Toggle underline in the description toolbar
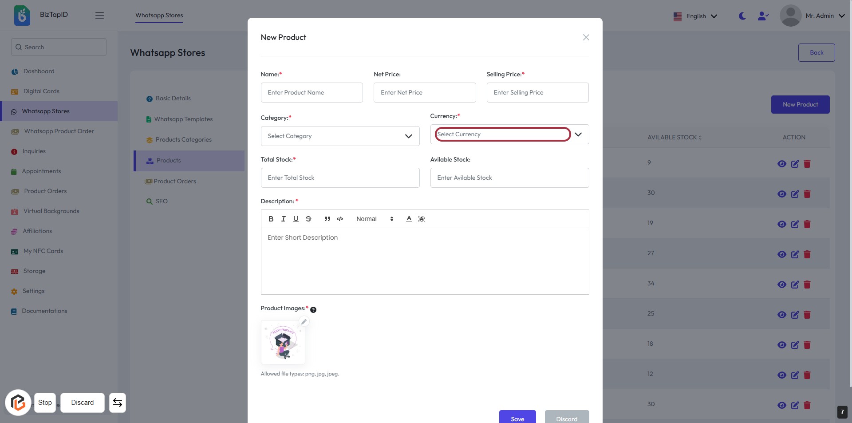The image size is (852, 423). click(x=296, y=219)
